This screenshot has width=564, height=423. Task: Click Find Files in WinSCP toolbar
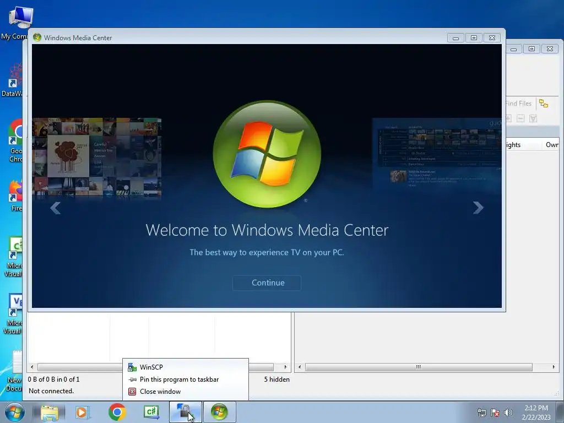(x=518, y=104)
